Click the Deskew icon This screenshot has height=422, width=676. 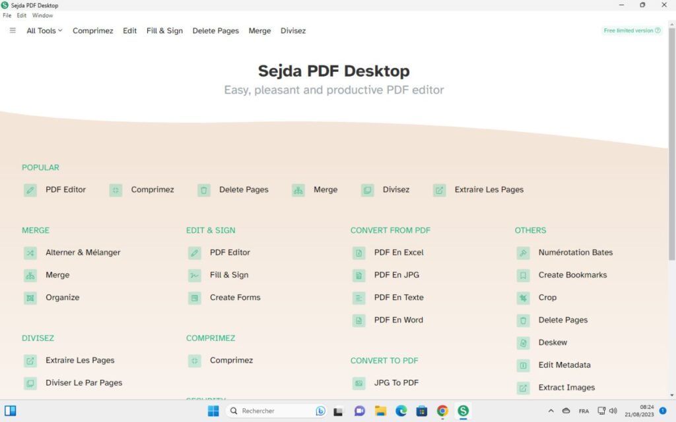[x=523, y=343]
